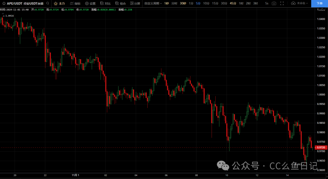Click the blue 下单 order button
This screenshot has width=328, height=179.
(x=319, y=3)
